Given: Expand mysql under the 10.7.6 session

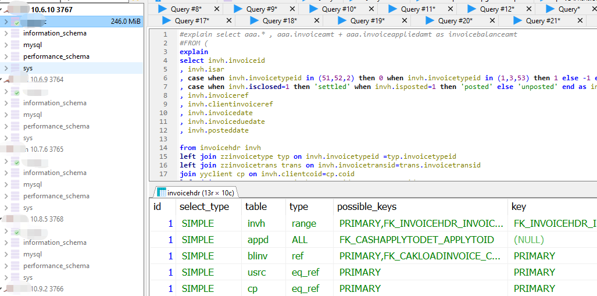Looking at the screenshot, I should tap(6, 184).
